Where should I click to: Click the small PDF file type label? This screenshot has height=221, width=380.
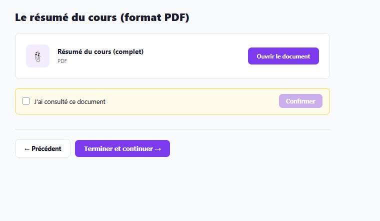[62, 61]
